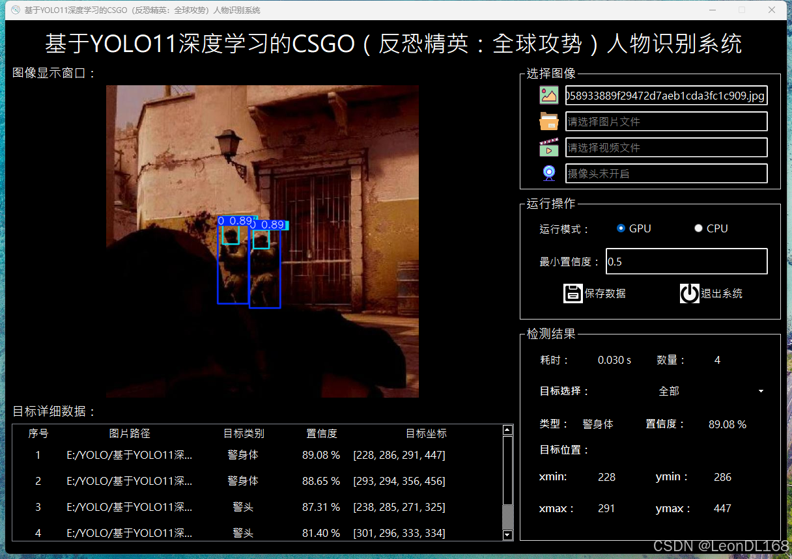Click image path cell in row 4

[x=130, y=533]
